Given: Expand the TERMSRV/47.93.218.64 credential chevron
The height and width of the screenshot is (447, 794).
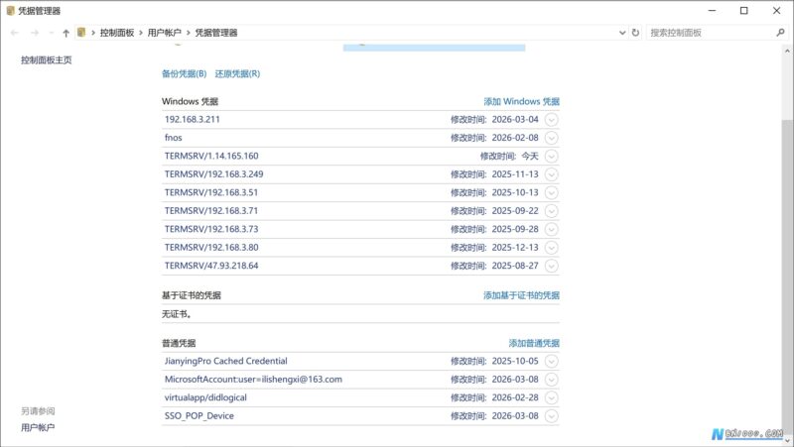Looking at the screenshot, I should tap(552, 266).
